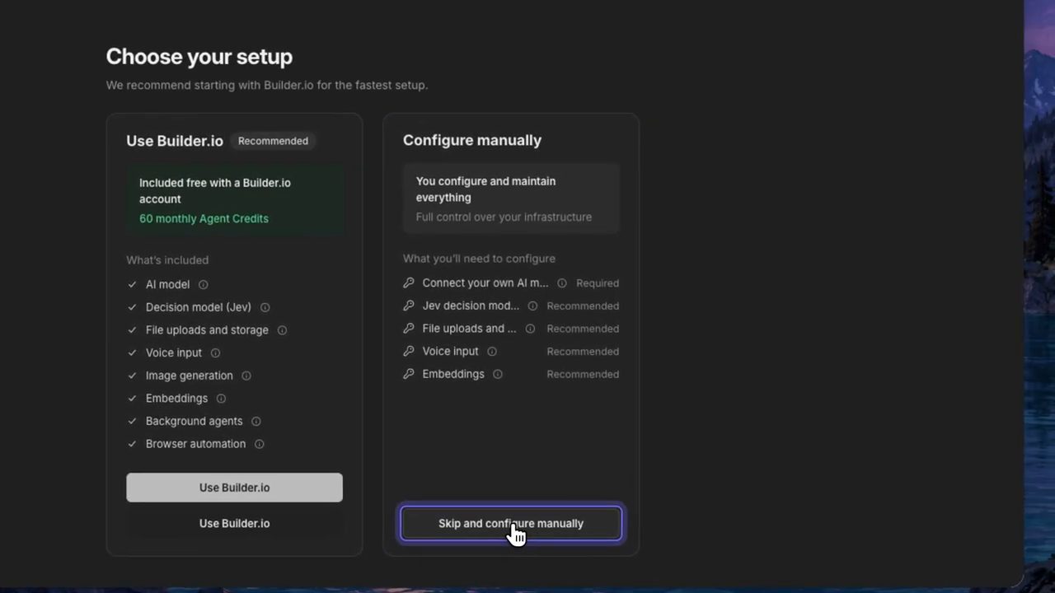Viewport: 1055px width, 593px height.
Task: Show info for manual Voice input row
Action: tap(492, 351)
